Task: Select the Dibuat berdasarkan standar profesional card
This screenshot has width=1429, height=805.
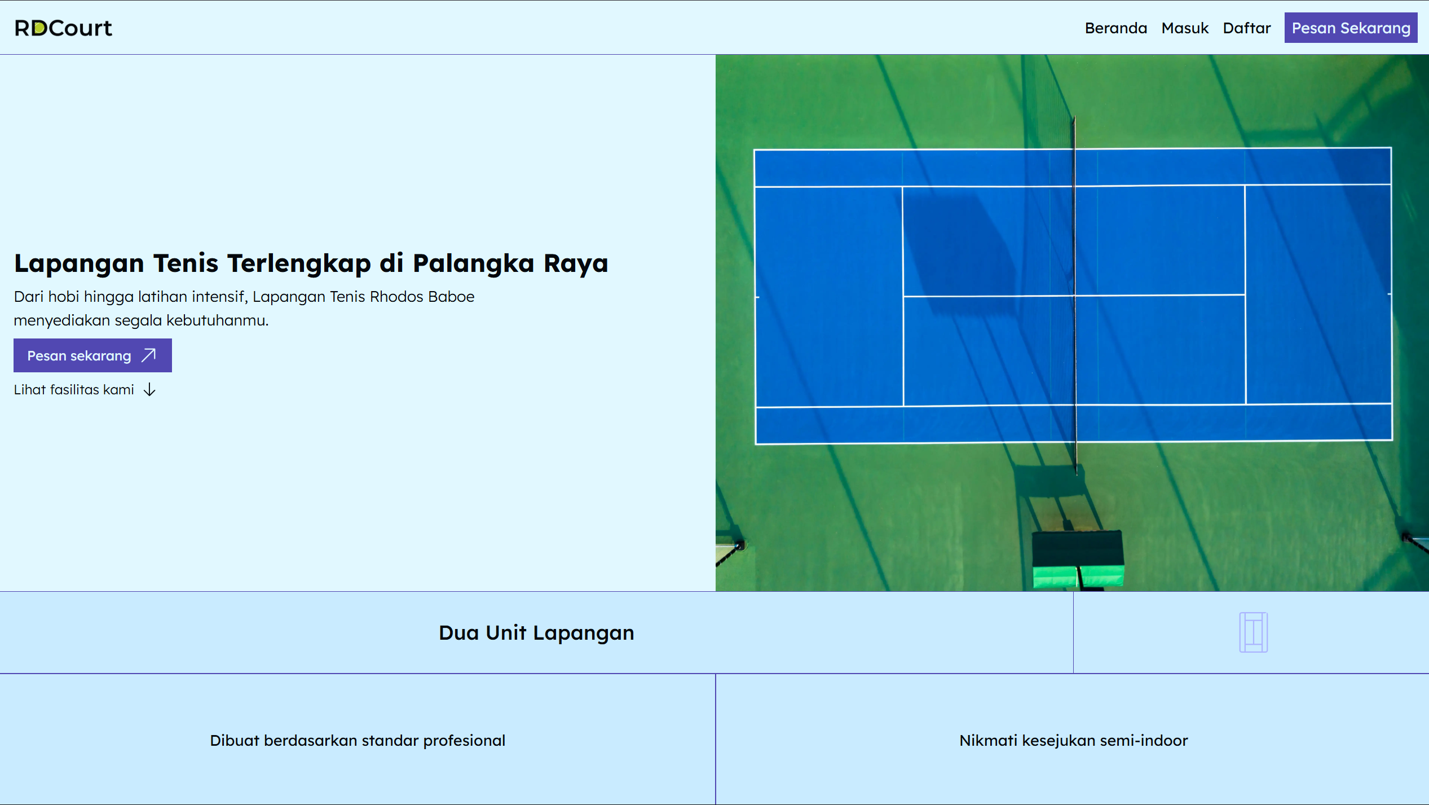Action: click(358, 740)
